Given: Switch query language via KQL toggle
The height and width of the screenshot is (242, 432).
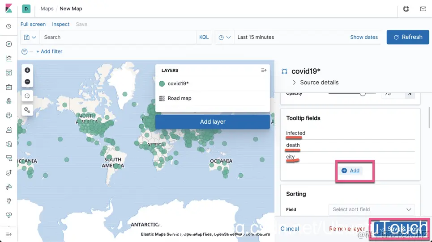Looking at the screenshot, I should [204, 37].
